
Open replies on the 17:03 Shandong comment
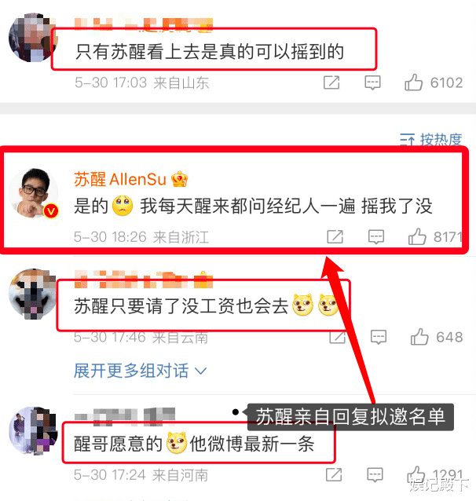(372, 82)
